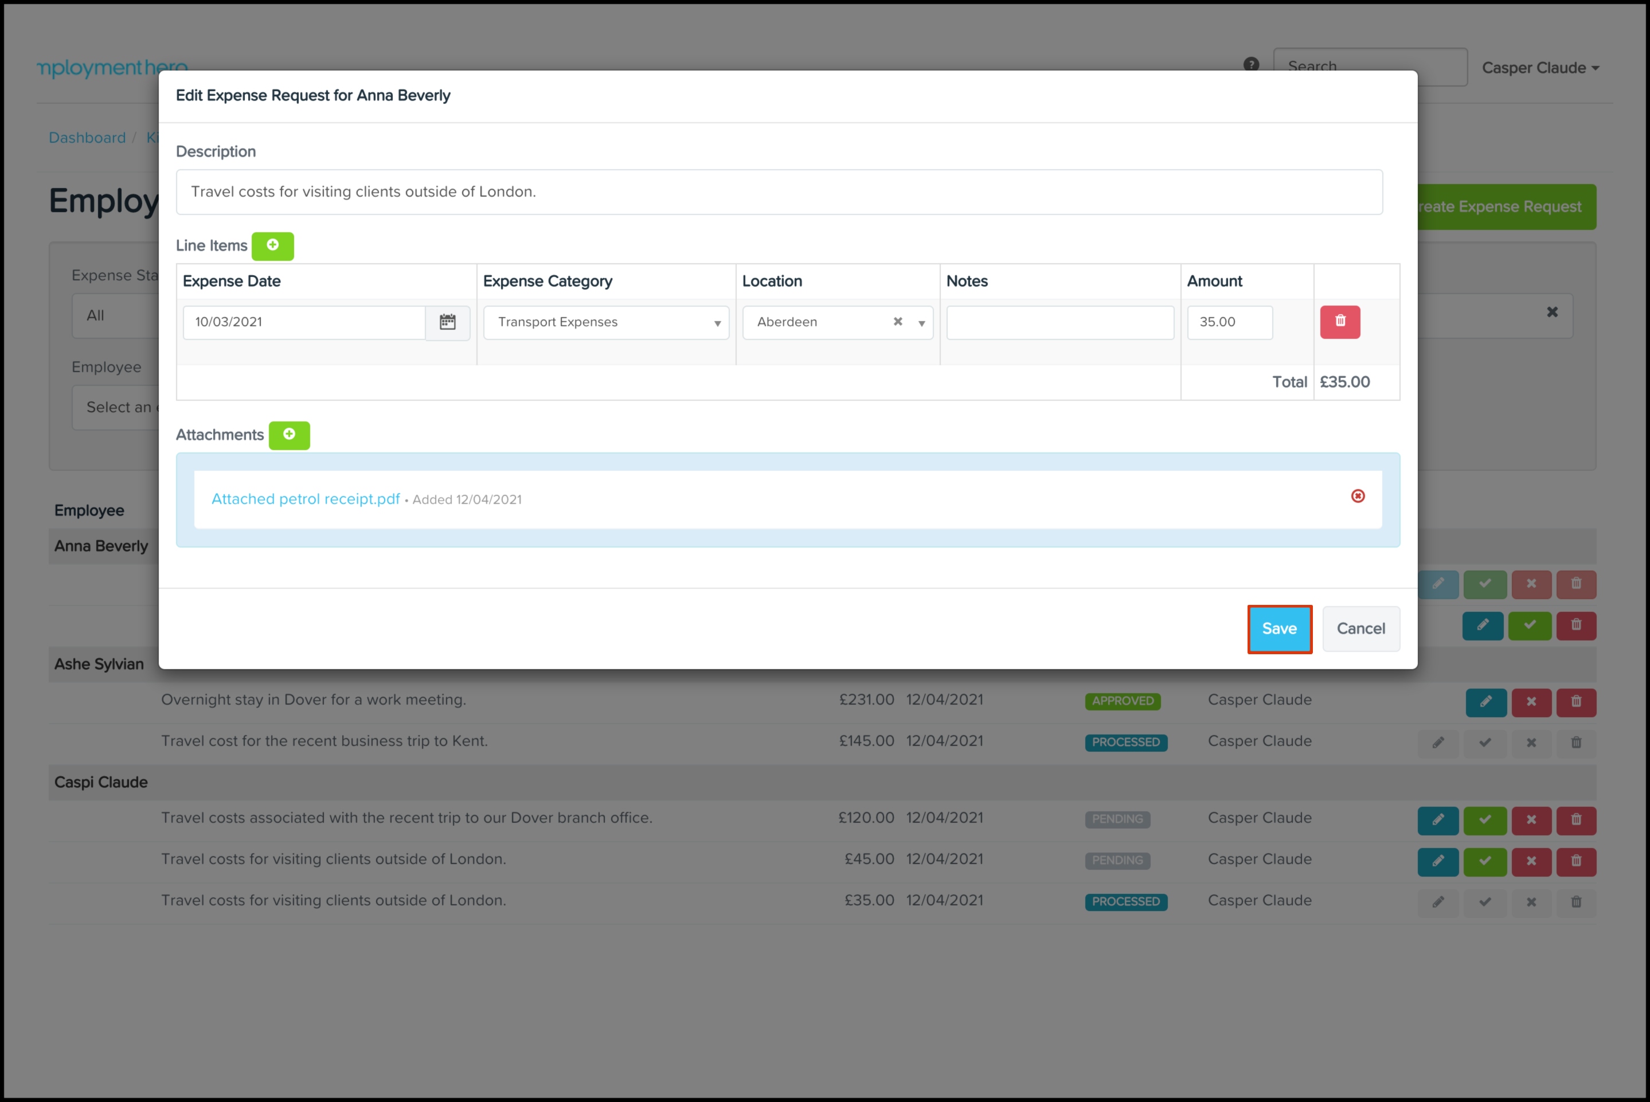
Task: Clear the Aberdeen location selection
Action: pos(897,322)
